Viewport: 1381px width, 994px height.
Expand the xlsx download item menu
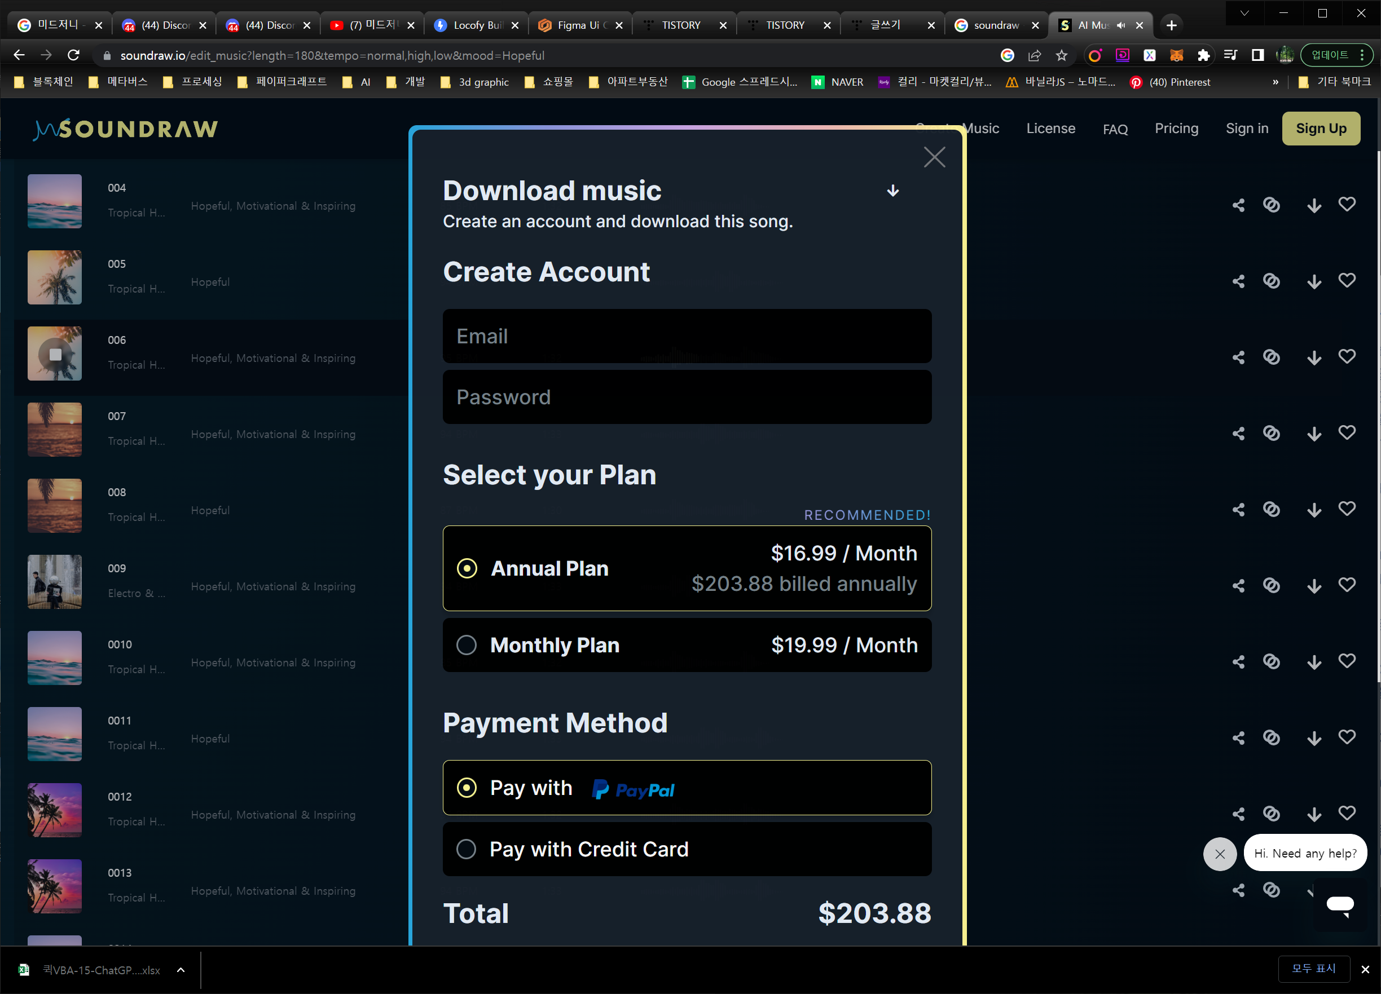(181, 970)
